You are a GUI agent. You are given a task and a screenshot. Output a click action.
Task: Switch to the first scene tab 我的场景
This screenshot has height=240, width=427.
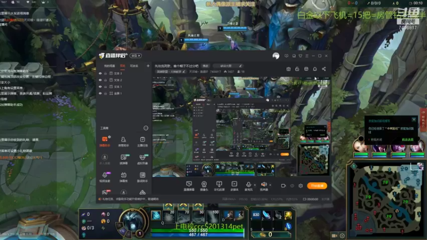tap(109, 66)
